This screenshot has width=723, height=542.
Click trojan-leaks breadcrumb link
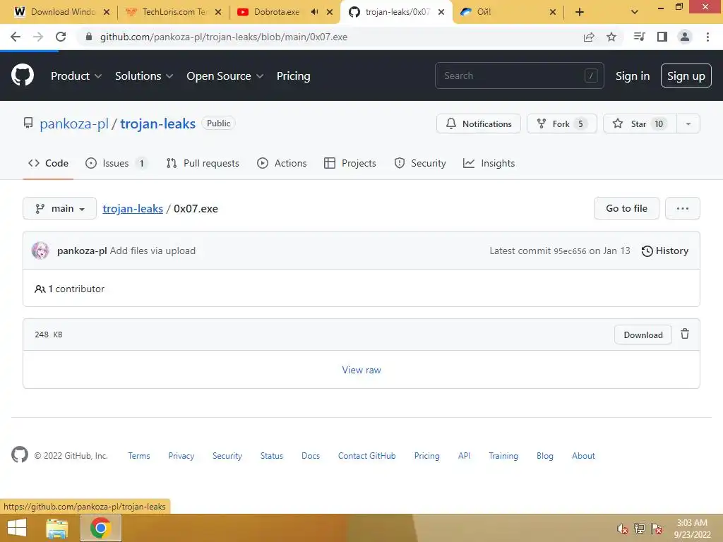pos(133,208)
